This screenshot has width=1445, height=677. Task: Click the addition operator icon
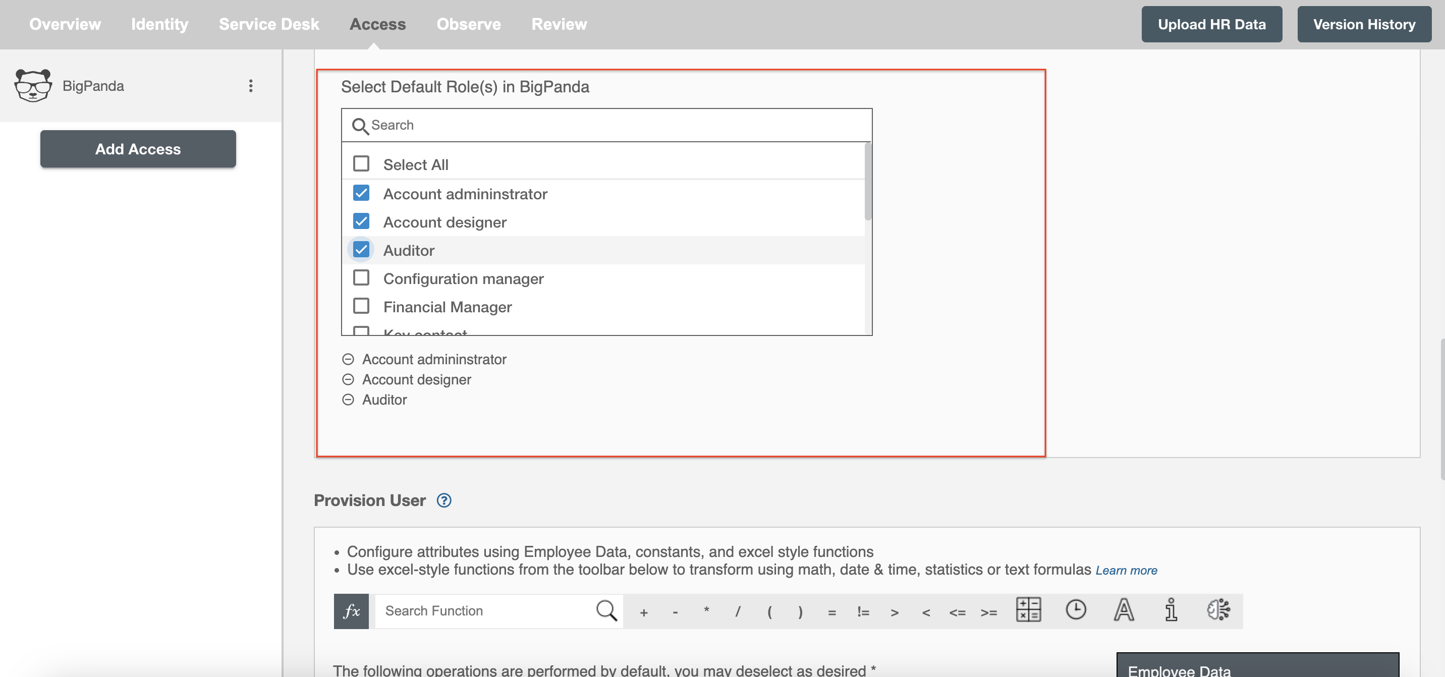point(642,611)
